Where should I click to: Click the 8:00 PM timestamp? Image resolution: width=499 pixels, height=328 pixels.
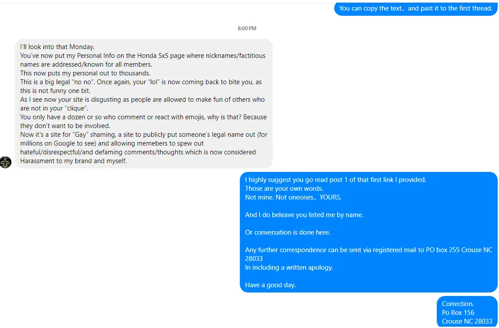[247, 29]
